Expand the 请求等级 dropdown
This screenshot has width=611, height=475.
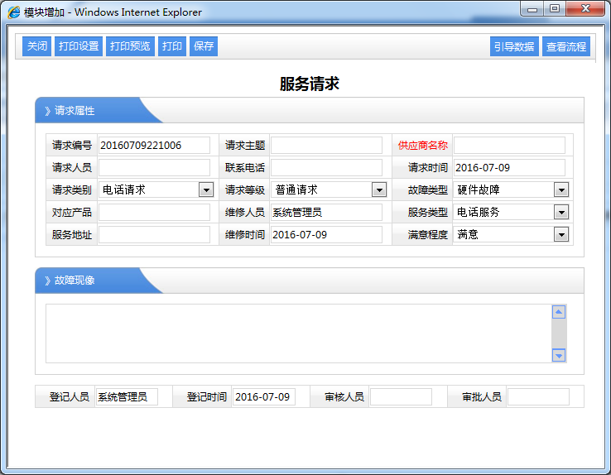378,190
